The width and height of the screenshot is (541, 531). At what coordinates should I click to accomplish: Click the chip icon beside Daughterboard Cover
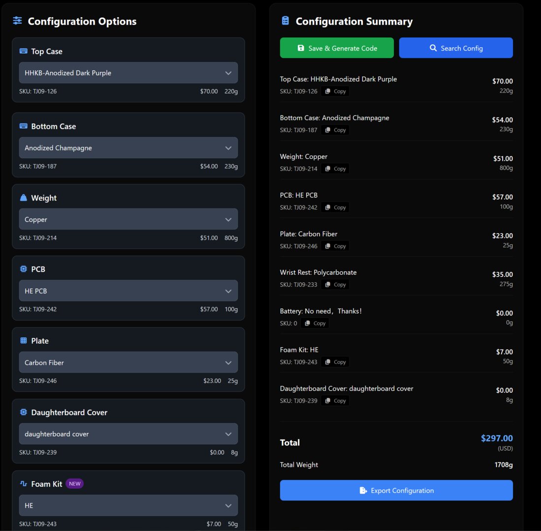point(23,412)
